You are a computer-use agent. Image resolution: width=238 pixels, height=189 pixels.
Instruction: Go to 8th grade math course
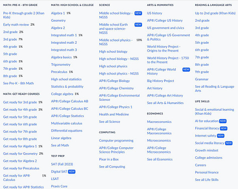tap(10, 76)
